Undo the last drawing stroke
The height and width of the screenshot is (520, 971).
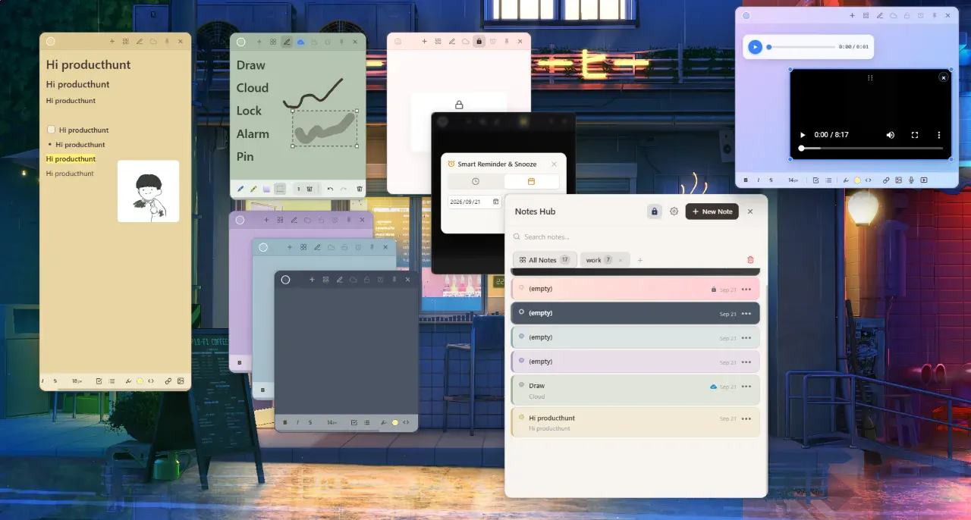330,189
